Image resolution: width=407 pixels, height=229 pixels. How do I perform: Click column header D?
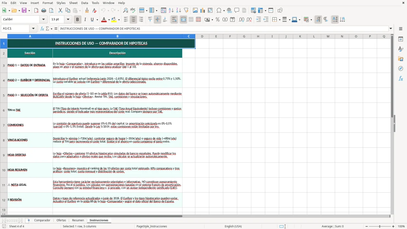pos(202,36)
